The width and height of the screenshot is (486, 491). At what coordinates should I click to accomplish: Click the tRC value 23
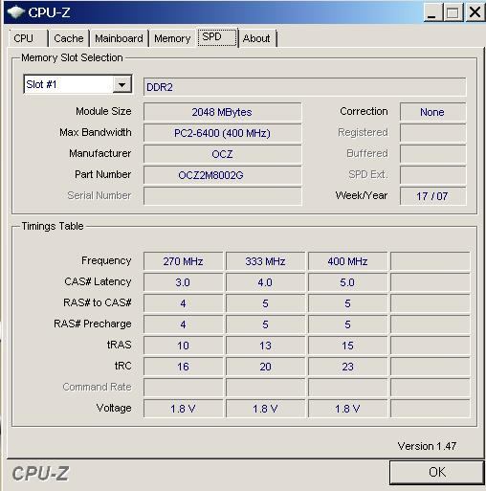[347, 367]
